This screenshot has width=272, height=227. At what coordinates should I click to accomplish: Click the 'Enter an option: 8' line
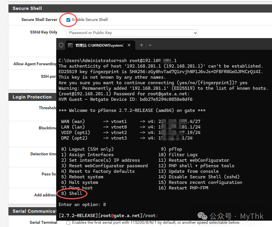(82, 205)
